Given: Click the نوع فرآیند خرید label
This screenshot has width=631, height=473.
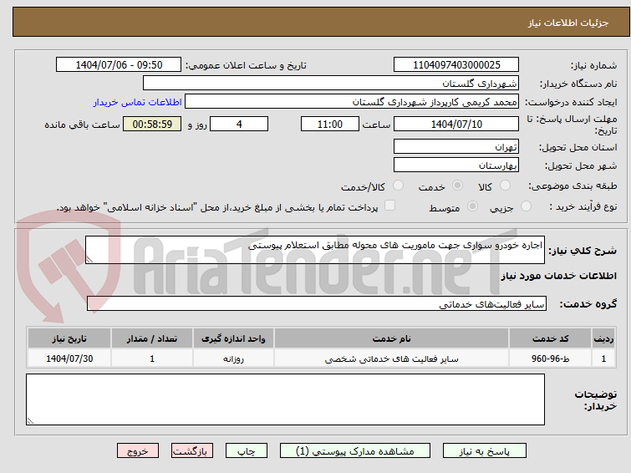Looking at the screenshot, I should (583, 206).
